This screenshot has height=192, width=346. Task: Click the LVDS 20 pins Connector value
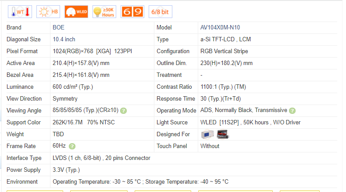pyautogui.click(x=101, y=158)
